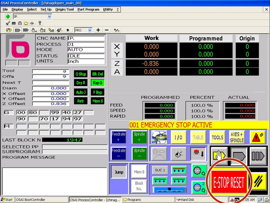Toggle the O Stop option

click(81, 74)
